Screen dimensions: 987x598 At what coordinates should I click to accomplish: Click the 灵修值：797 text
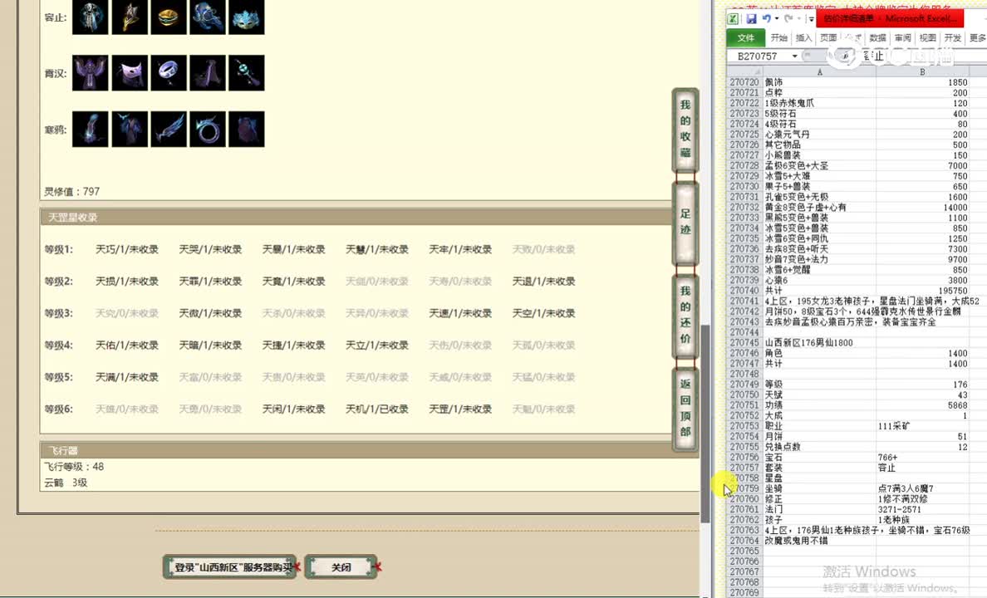(71, 191)
